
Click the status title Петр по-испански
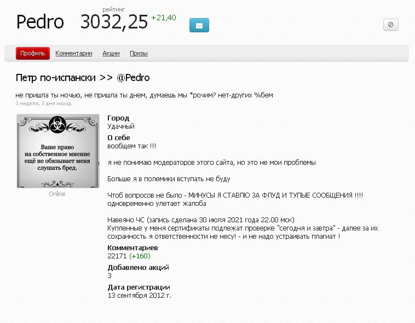pyautogui.click(x=56, y=78)
